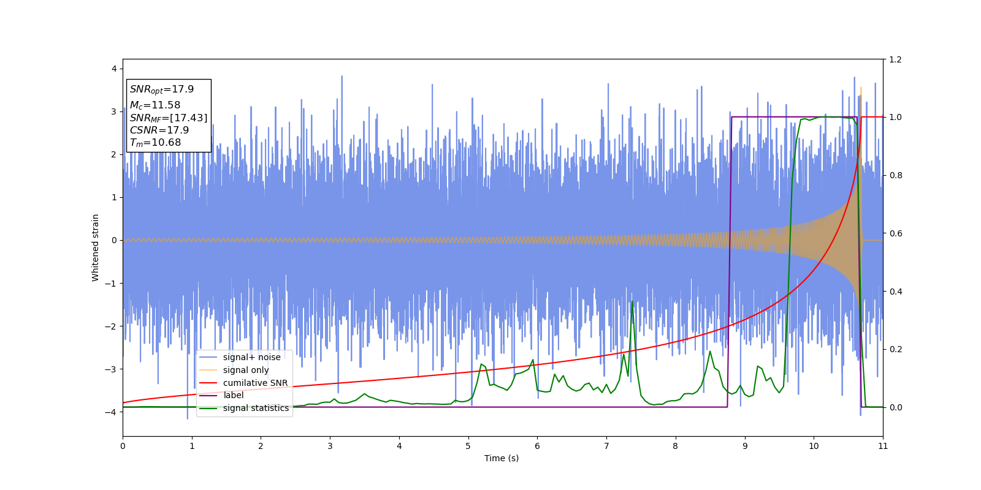
Task: Select the Mc=11.58 annotation text
Action: pyautogui.click(x=155, y=105)
